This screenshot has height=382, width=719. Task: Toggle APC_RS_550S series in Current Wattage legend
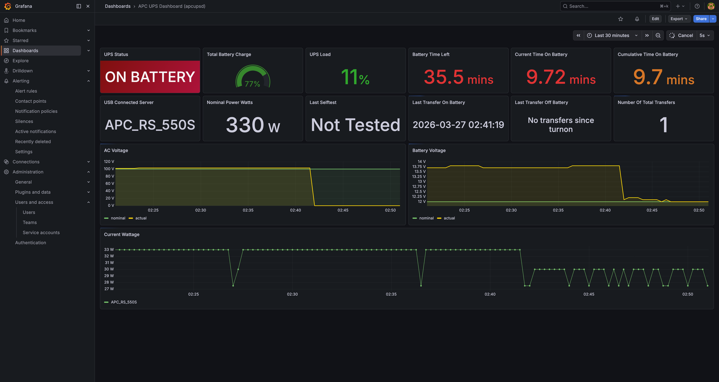click(x=124, y=302)
